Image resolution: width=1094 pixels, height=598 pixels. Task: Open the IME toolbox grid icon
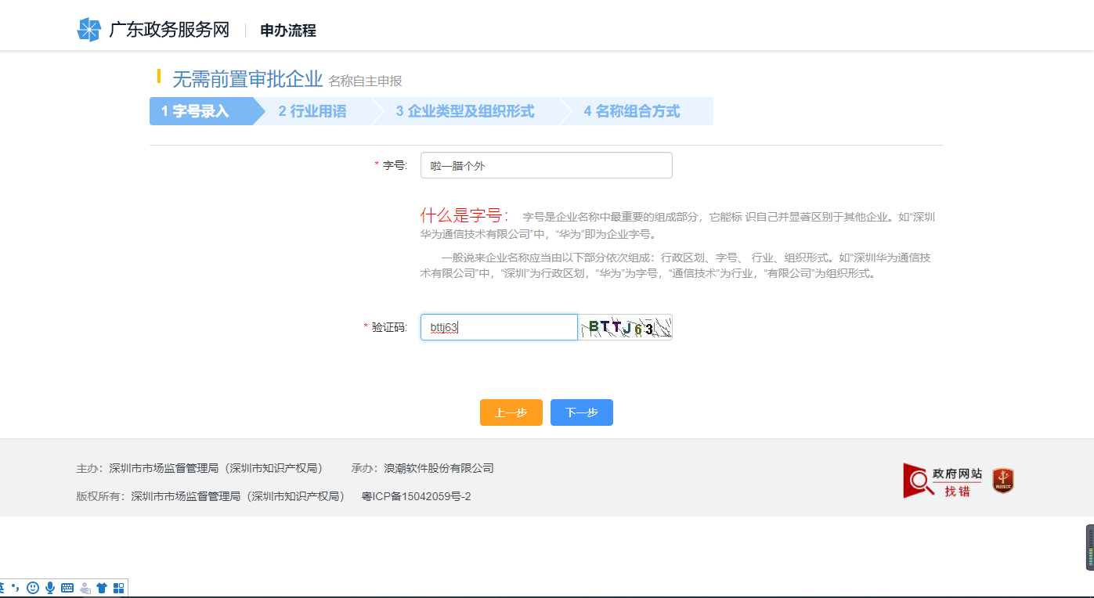point(118,586)
